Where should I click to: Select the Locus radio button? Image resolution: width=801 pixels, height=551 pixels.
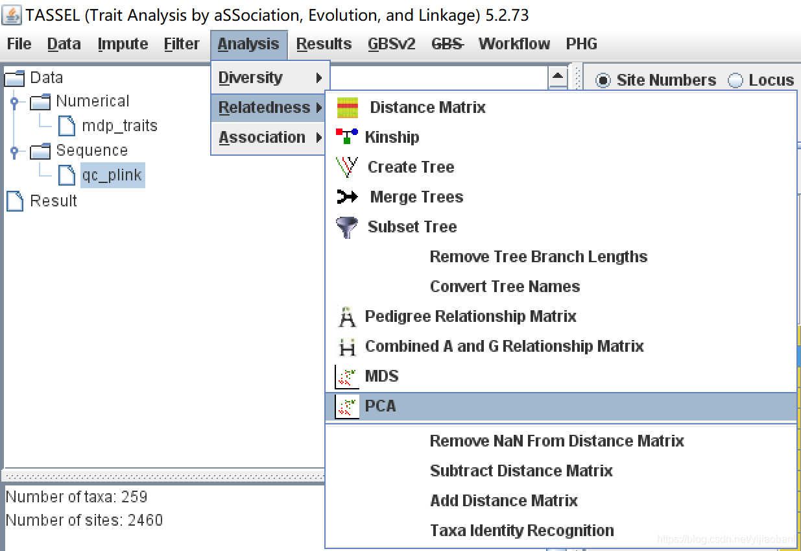[735, 80]
